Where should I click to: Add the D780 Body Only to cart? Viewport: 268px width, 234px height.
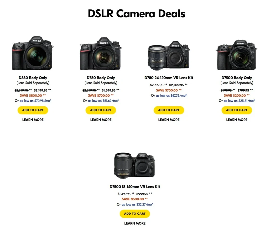tap(101, 110)
